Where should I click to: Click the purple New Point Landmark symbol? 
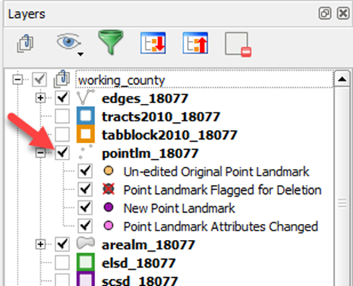pos(108,208)
